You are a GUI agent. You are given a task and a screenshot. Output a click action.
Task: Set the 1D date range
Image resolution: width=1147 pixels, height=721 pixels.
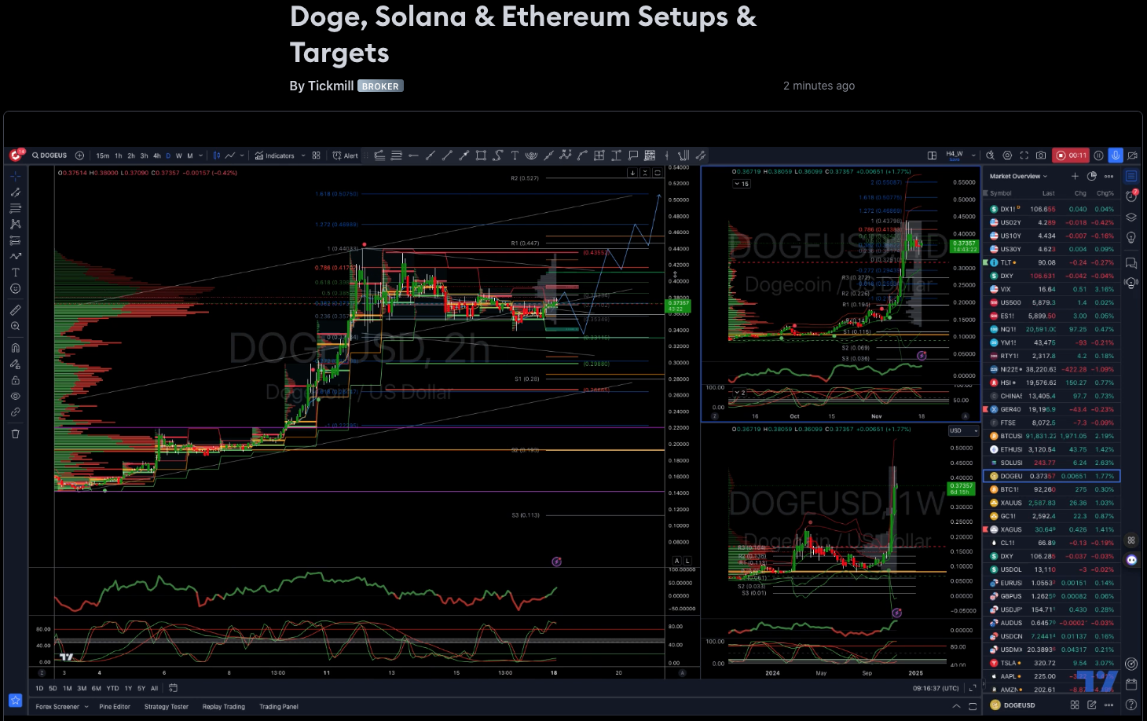pos(39,688)
